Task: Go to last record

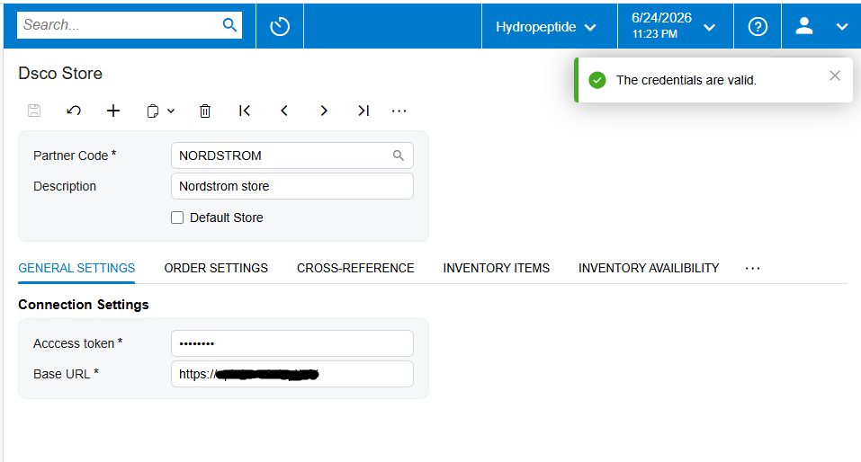Action: [363, 111]
